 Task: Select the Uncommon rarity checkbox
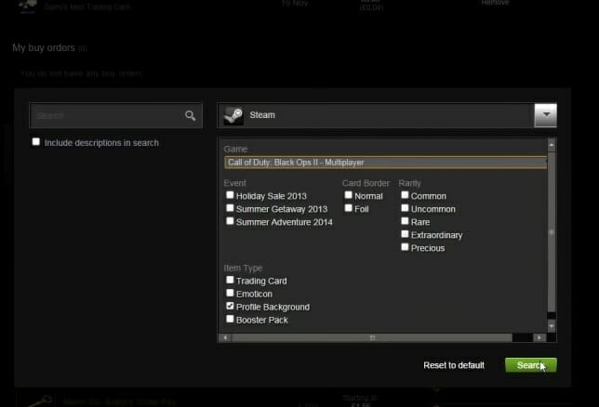click(x=405, y=208)
